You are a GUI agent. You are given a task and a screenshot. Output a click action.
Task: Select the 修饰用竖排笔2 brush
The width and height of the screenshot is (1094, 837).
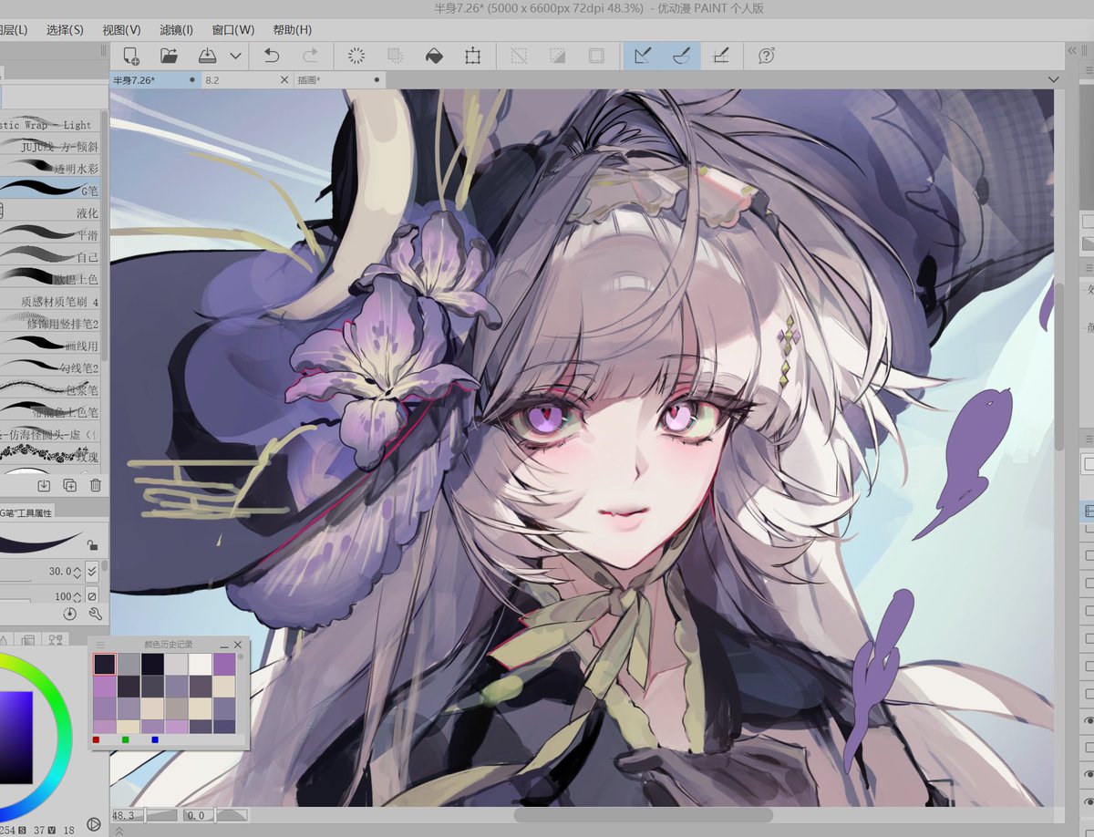[52, 323]
